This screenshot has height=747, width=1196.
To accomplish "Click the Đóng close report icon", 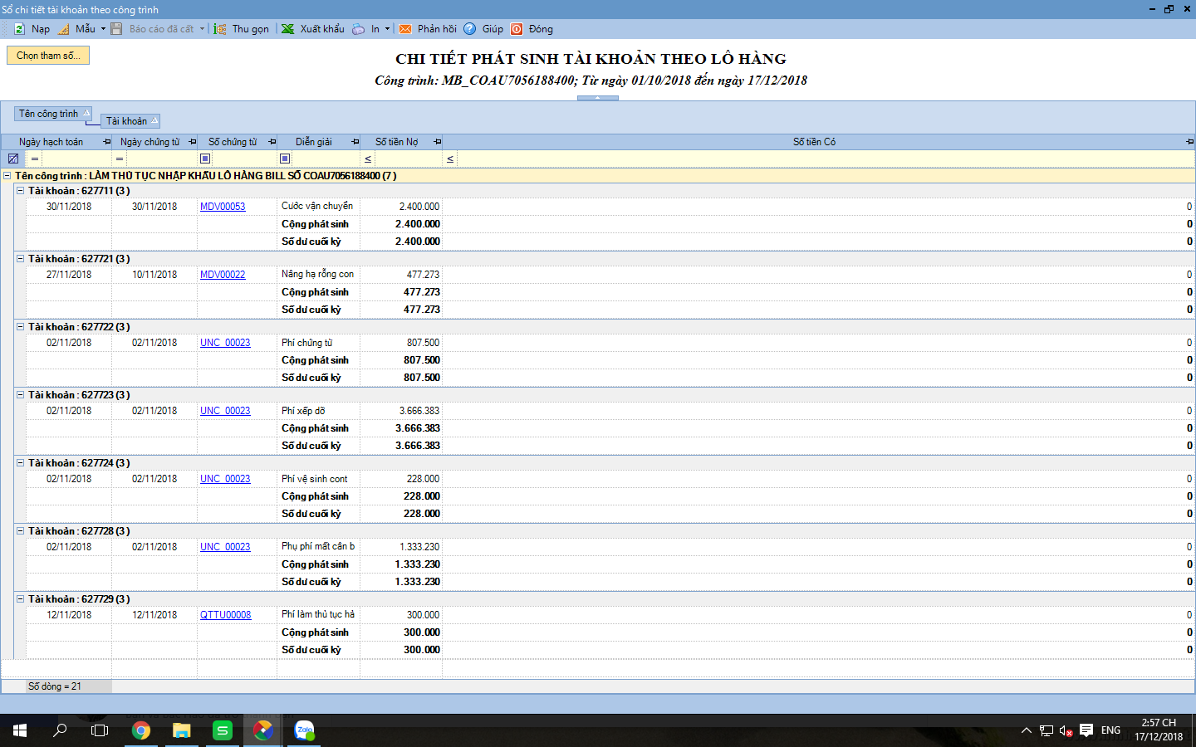I will pos(517,29).
